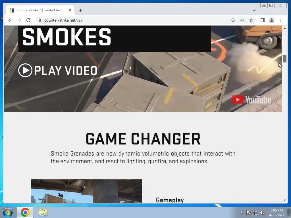291x218 pixels.
Task: Click the scrollbar up arrow
Action: (x=285, y=28)
